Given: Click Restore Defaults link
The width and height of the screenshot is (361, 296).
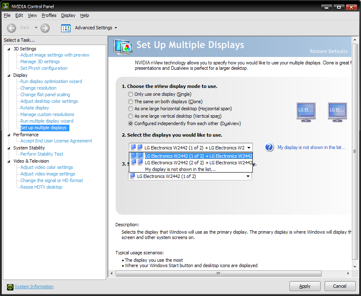Looking at the screenshot, I should (x=328, y=51).
